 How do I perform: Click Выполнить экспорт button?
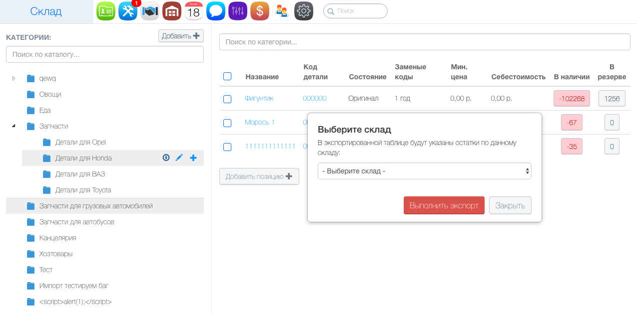click(x=444, y=205)
